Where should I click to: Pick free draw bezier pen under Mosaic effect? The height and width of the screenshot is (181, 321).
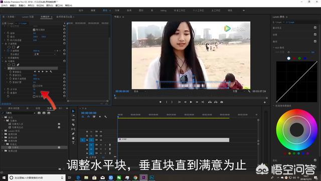point(18,65)
